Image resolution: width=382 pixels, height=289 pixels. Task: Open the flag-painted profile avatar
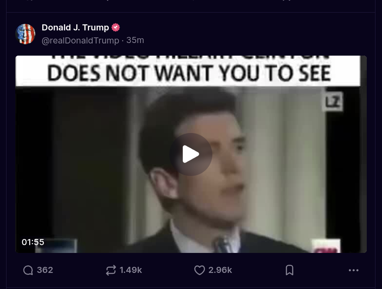click(x=25, y=34)
